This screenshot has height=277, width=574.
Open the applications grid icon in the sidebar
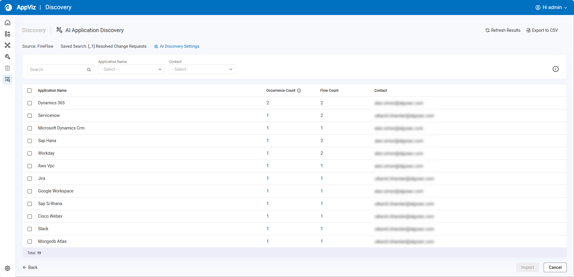[x=8, y=34]
